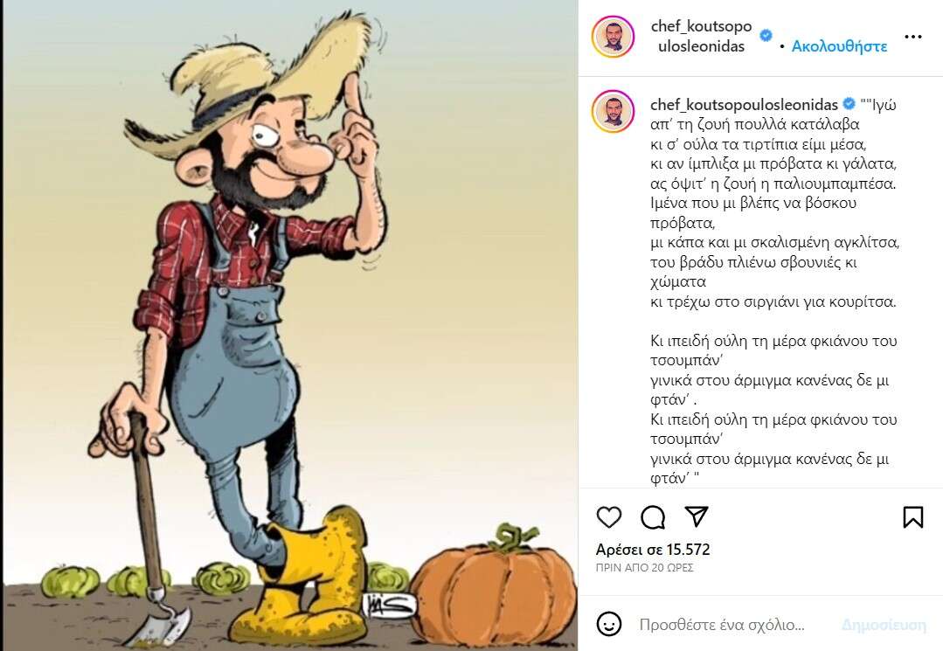Open the three-dot more options menu

click(913, 37)
